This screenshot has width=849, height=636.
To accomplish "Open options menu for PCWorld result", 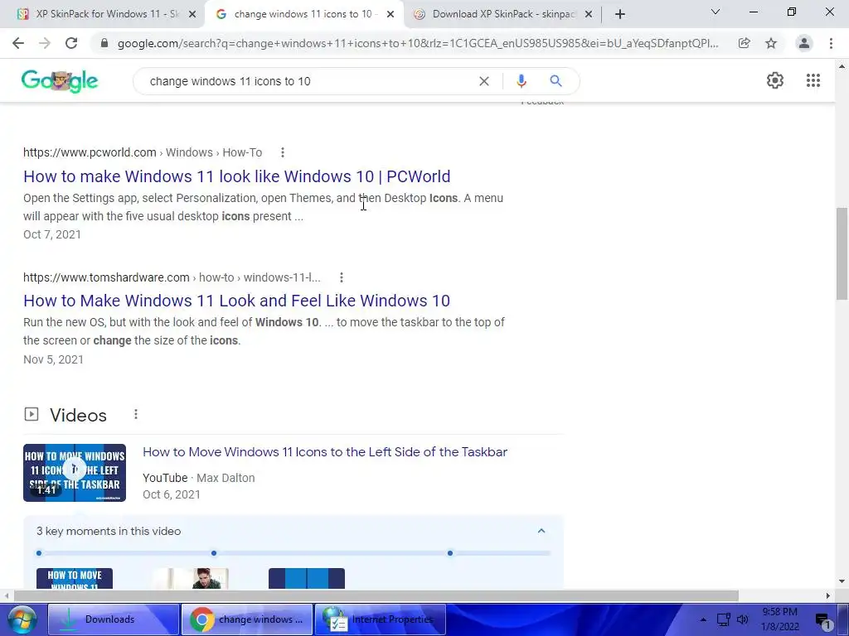I will click(283, 152).
